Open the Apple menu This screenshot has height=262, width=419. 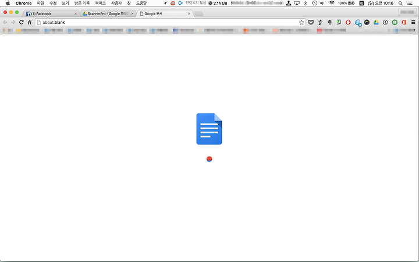pyautogui.click(x=8, y=3)
